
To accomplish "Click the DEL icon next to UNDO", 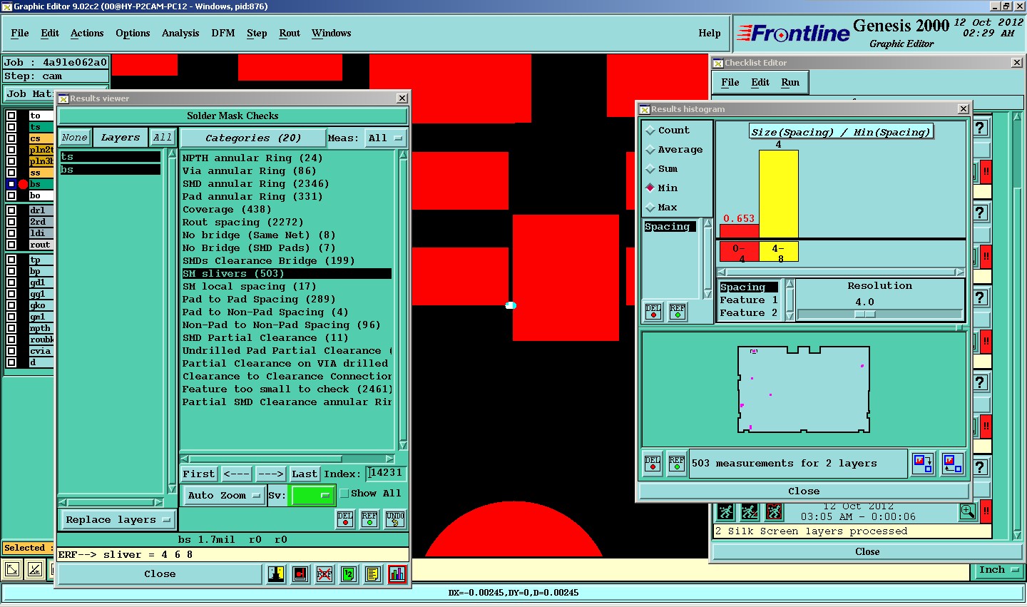I will coord(345,519).
